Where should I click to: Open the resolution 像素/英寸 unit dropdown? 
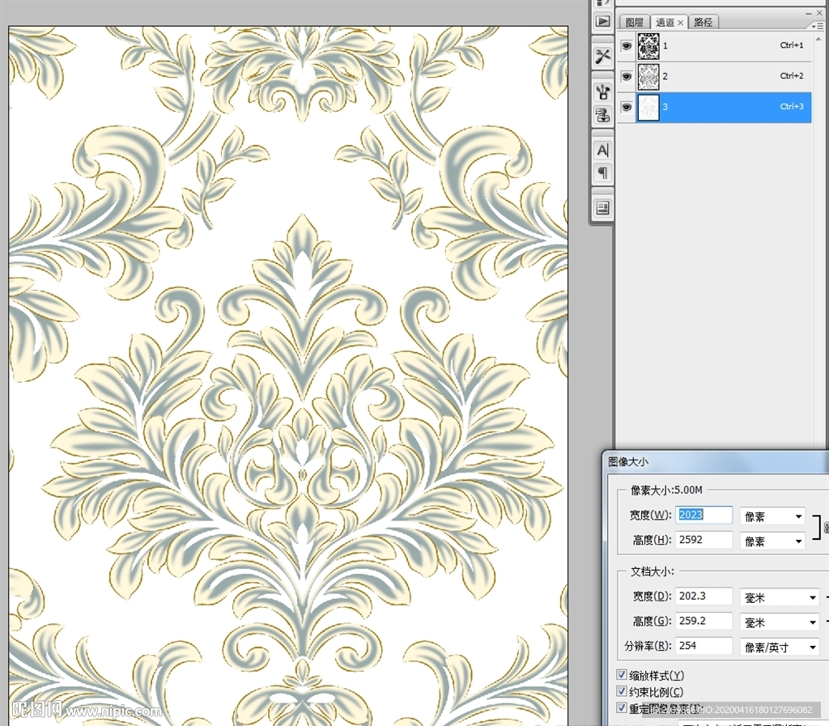780,647
